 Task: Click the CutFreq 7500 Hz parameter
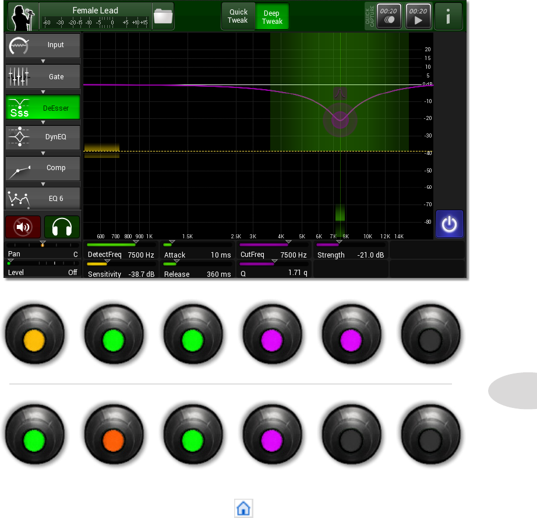[x=274, y=250]
